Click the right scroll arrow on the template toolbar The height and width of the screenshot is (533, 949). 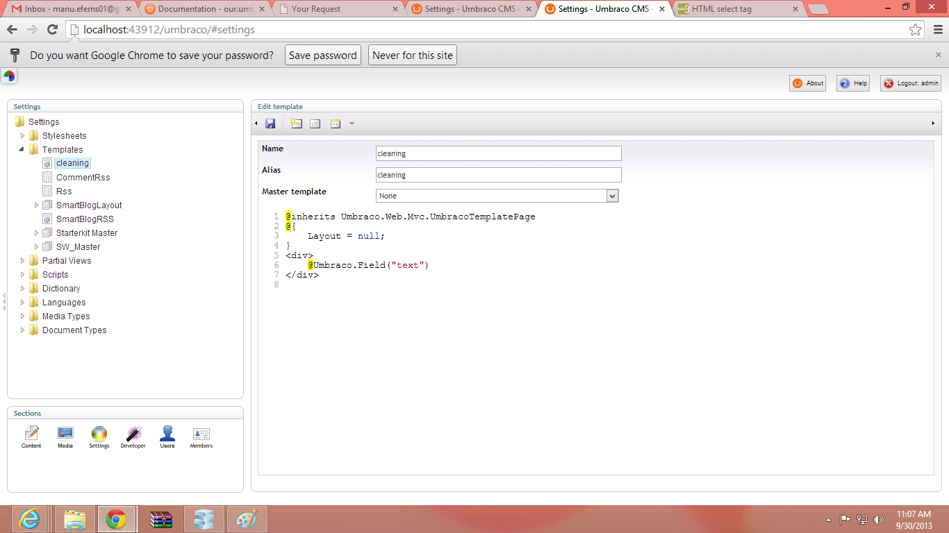933,124
